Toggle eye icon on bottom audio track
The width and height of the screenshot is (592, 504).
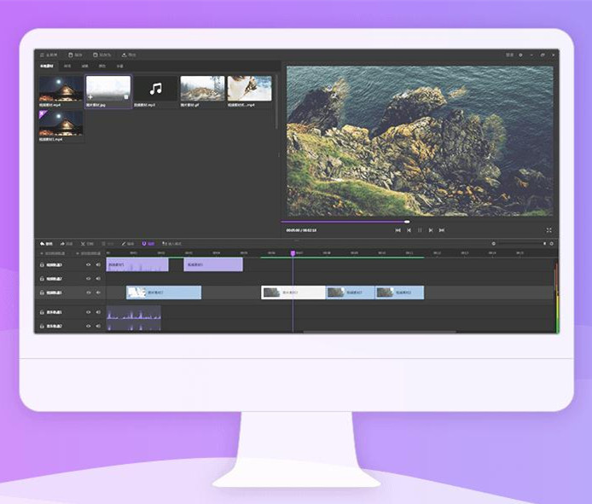pyautogui.click(x=89, y=326)
